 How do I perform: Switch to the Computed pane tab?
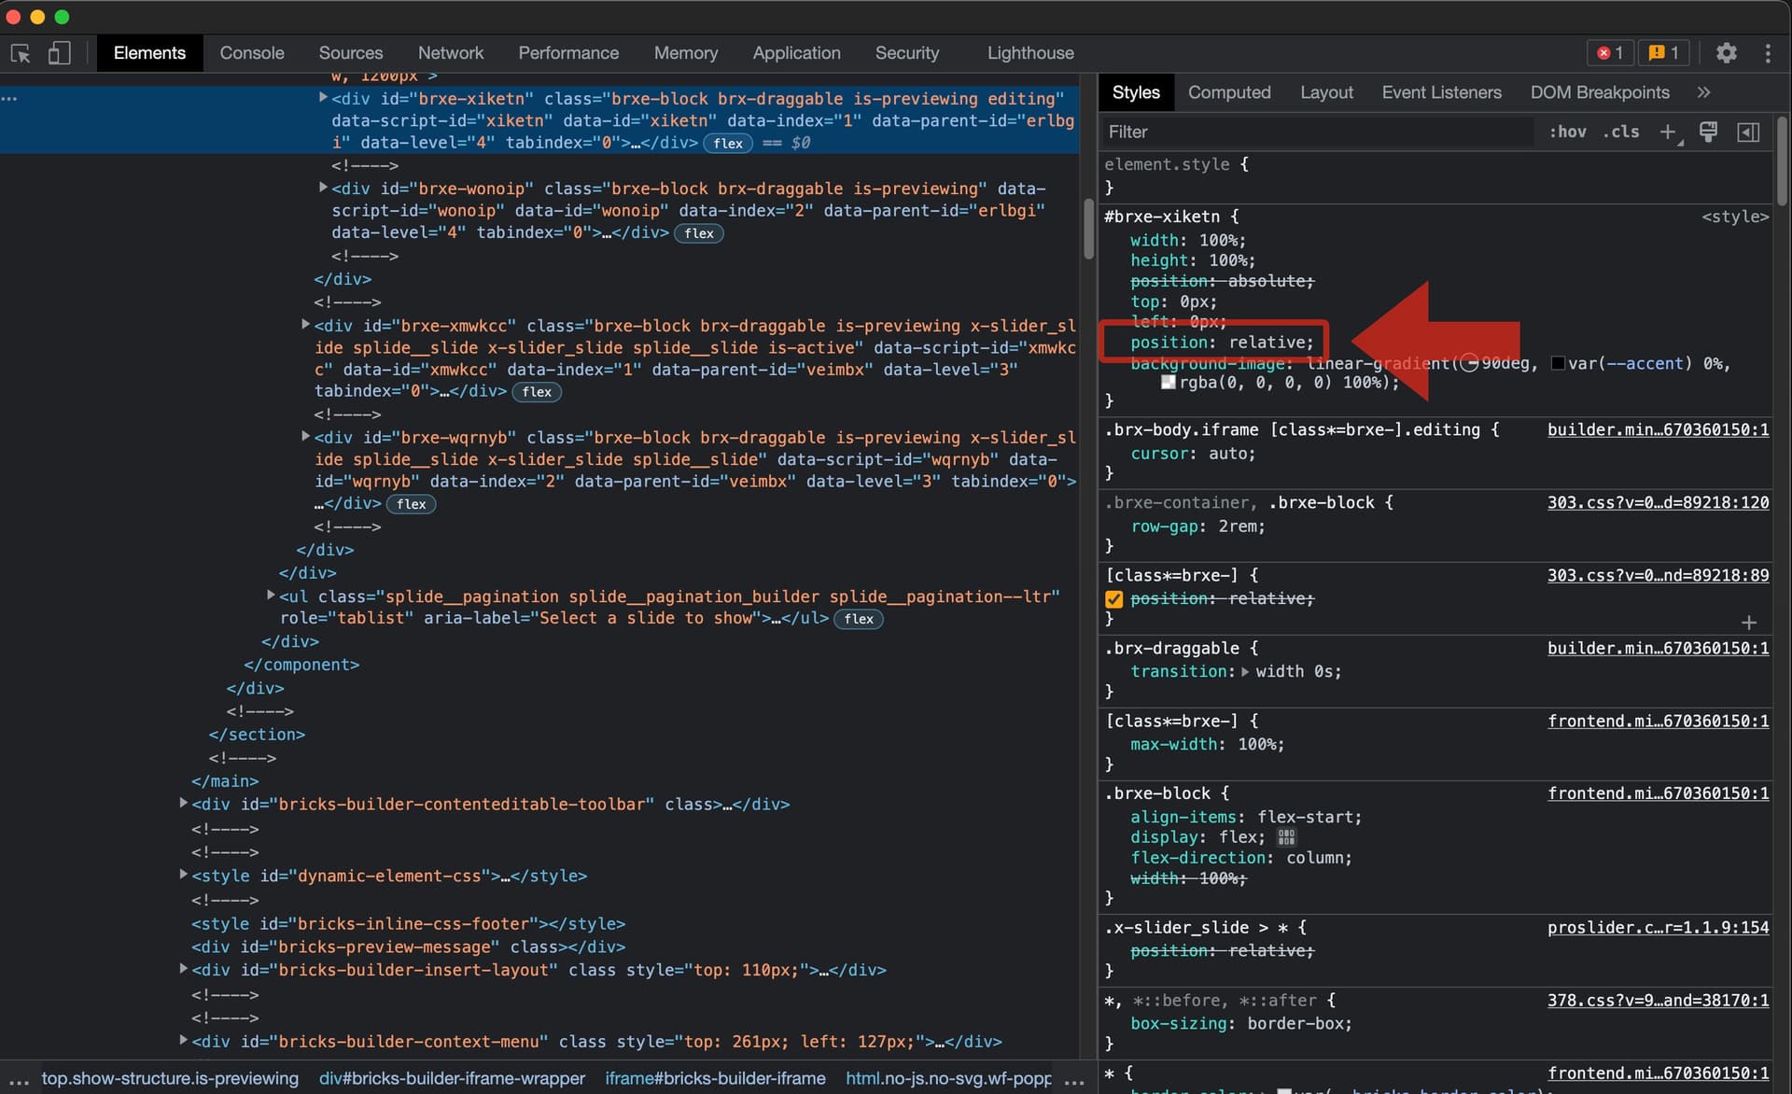click(x=1229, y=92)
